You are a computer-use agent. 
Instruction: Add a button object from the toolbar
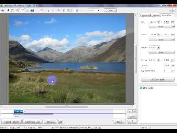coord(18,10)
